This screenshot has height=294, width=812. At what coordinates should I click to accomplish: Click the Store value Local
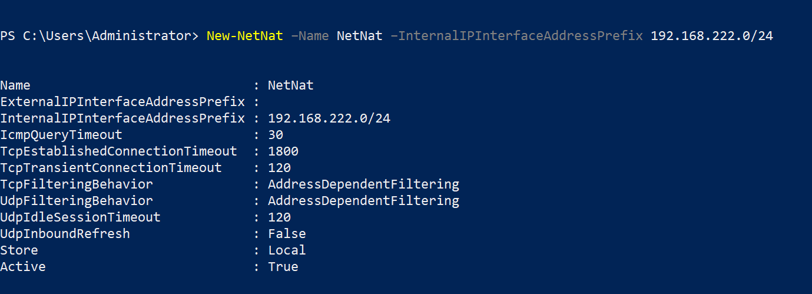[x=287, y=250]
